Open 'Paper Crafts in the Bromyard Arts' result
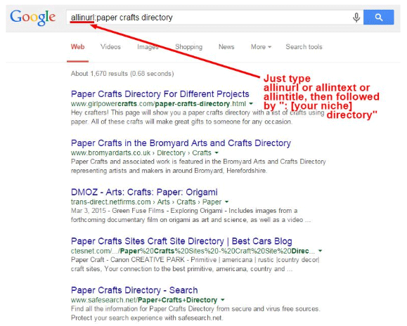 point(181,143)
